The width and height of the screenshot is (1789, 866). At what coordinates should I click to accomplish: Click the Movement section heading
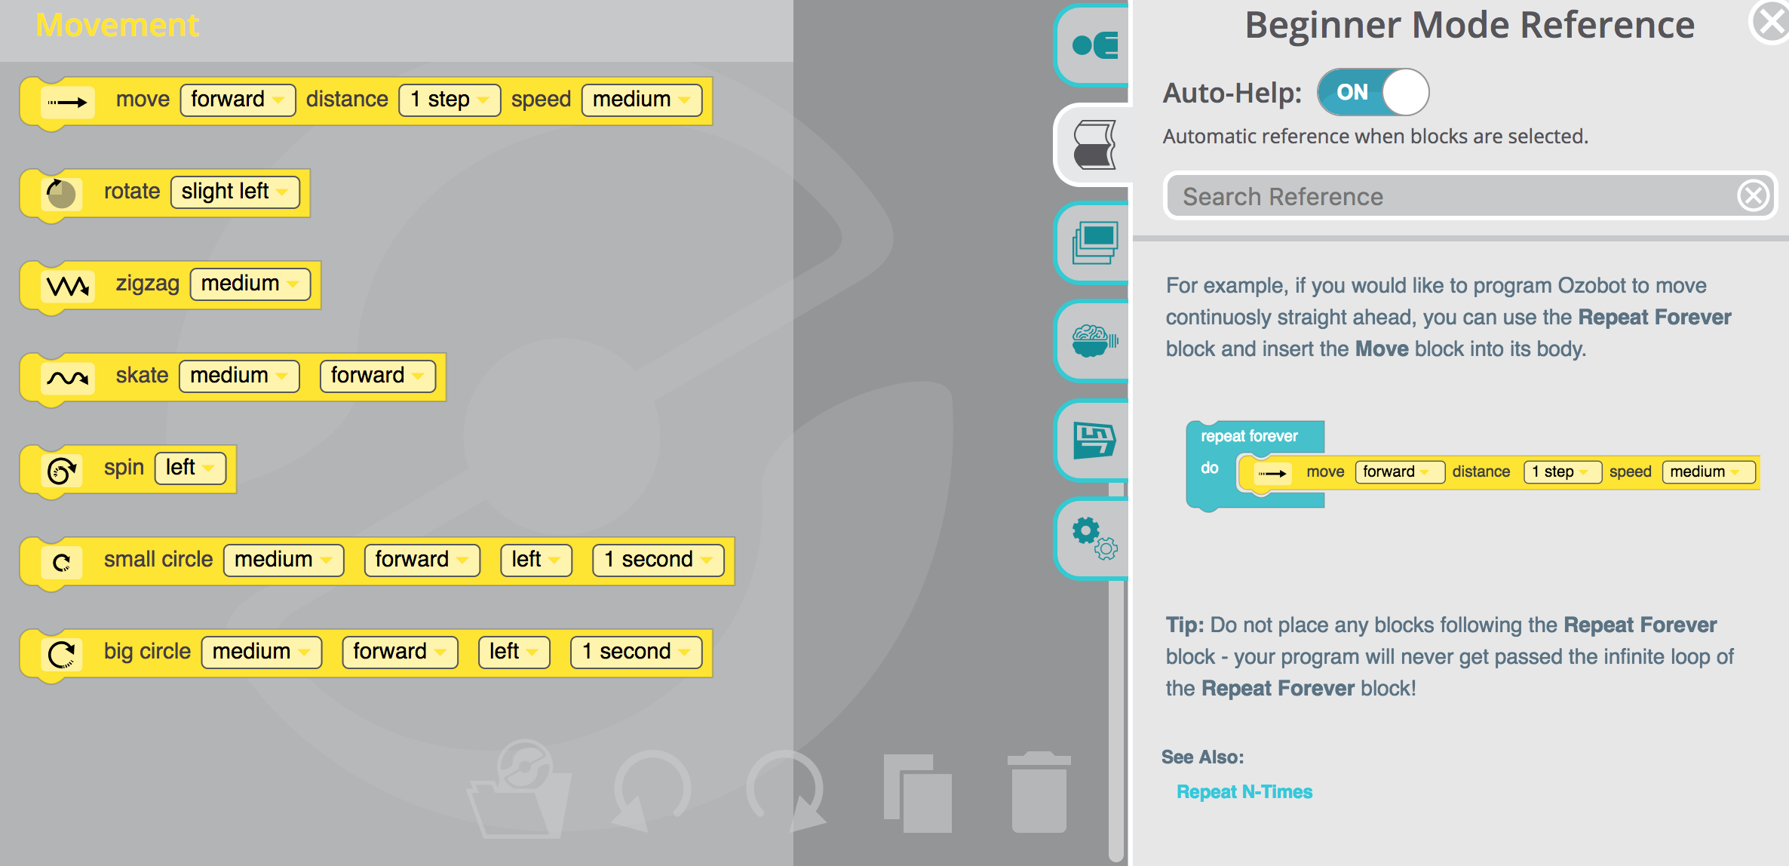tap(118, 29)
